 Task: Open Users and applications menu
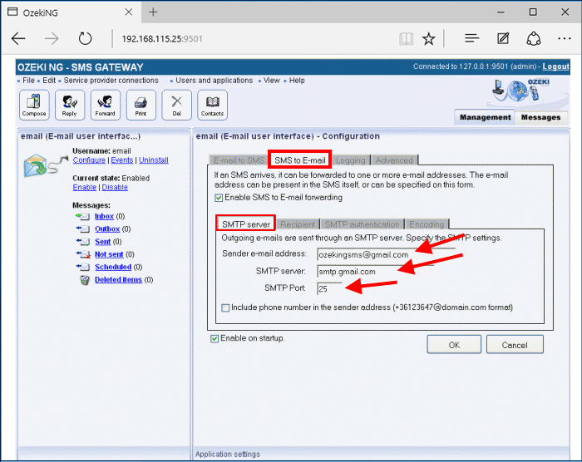point(215,81)
